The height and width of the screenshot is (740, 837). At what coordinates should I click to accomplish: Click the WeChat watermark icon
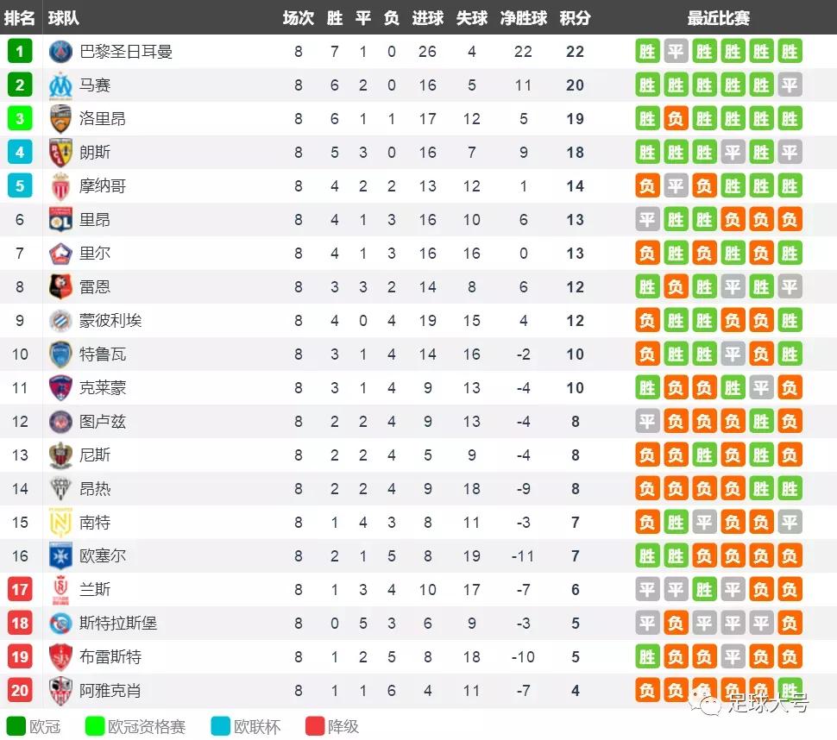(x=712, y=706)
